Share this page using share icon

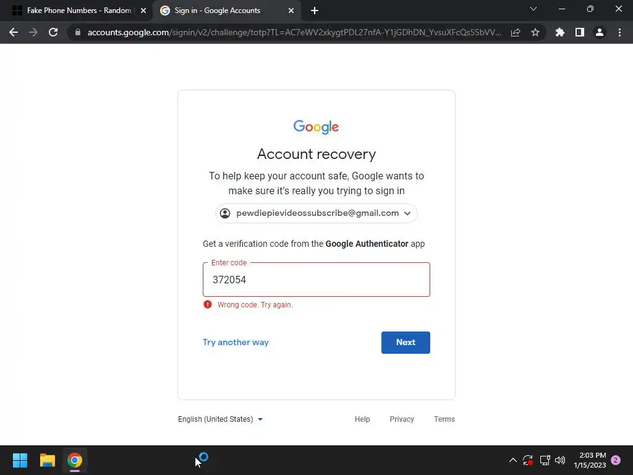click(516, 32)
